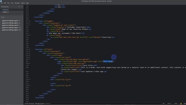Select index.html in Working Files

6,10
